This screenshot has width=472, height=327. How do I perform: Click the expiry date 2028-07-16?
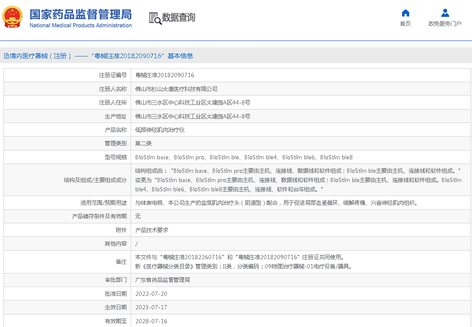point(151,321)
